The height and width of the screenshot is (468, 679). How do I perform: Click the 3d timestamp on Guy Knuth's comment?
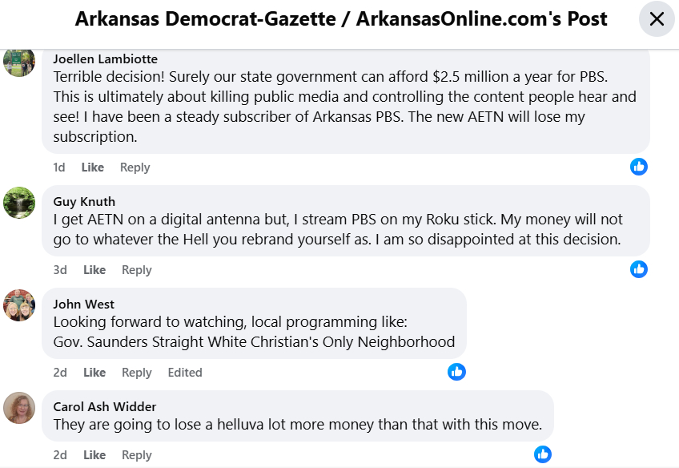tap(60, 270)
